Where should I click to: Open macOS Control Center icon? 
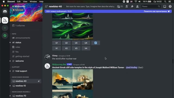[x=170, y=2]
